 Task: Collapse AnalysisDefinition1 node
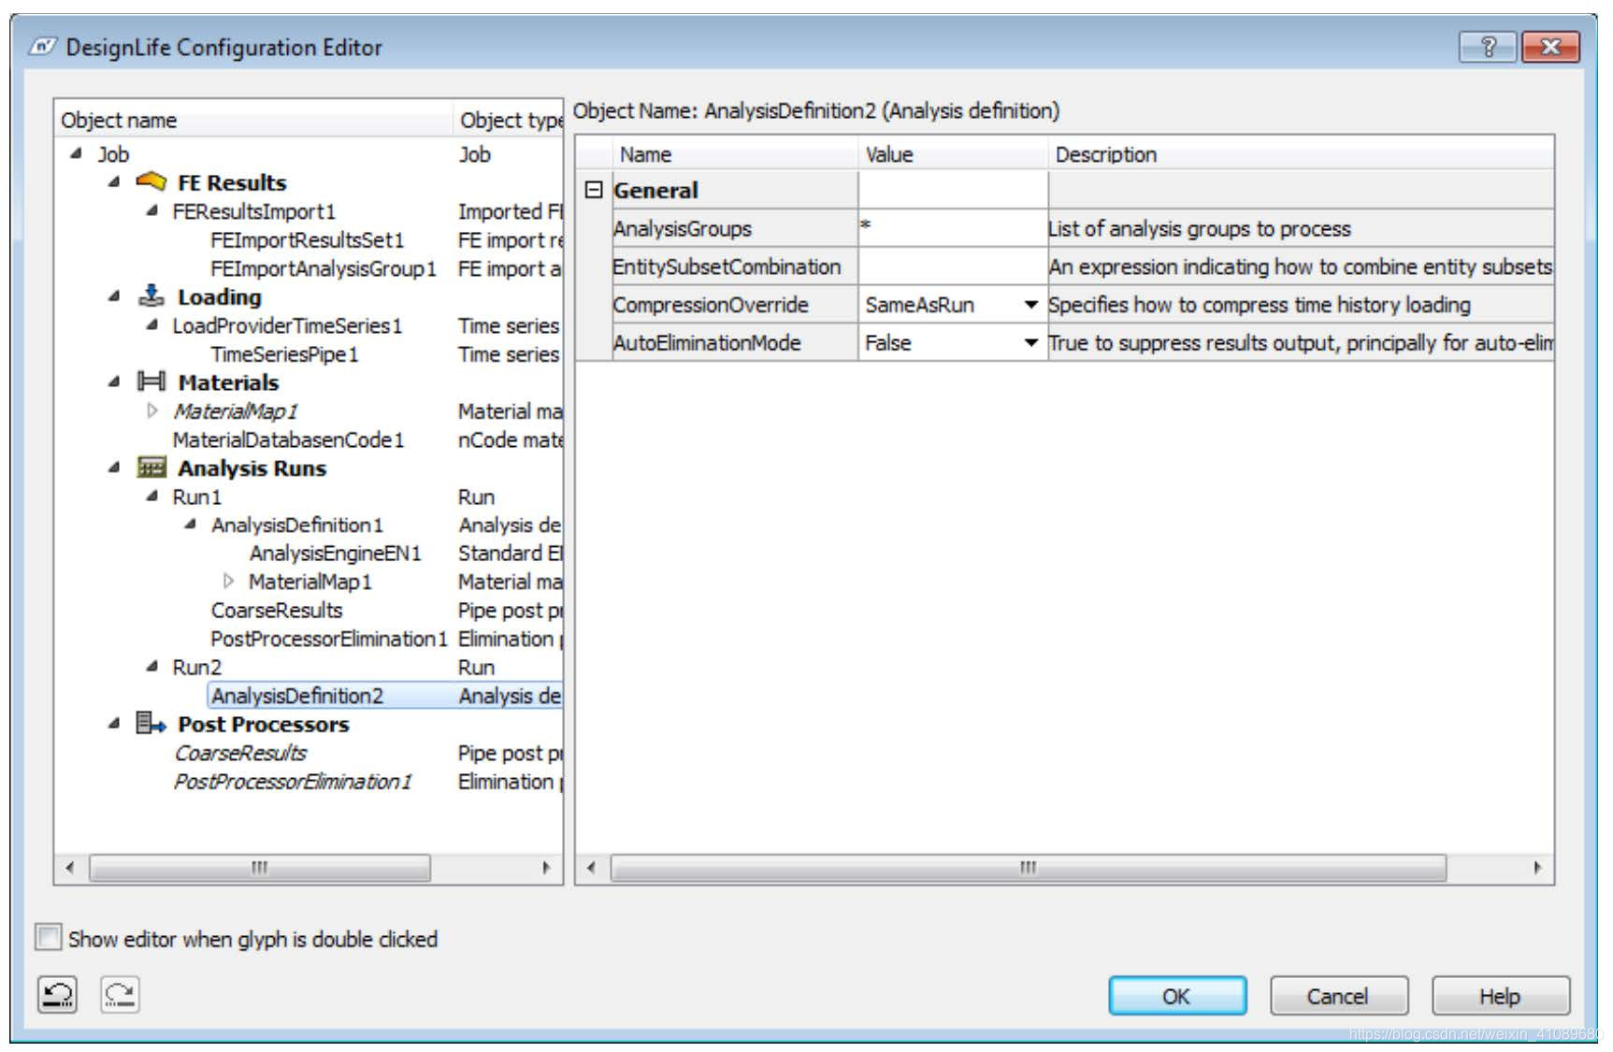(x=191, y=525)
